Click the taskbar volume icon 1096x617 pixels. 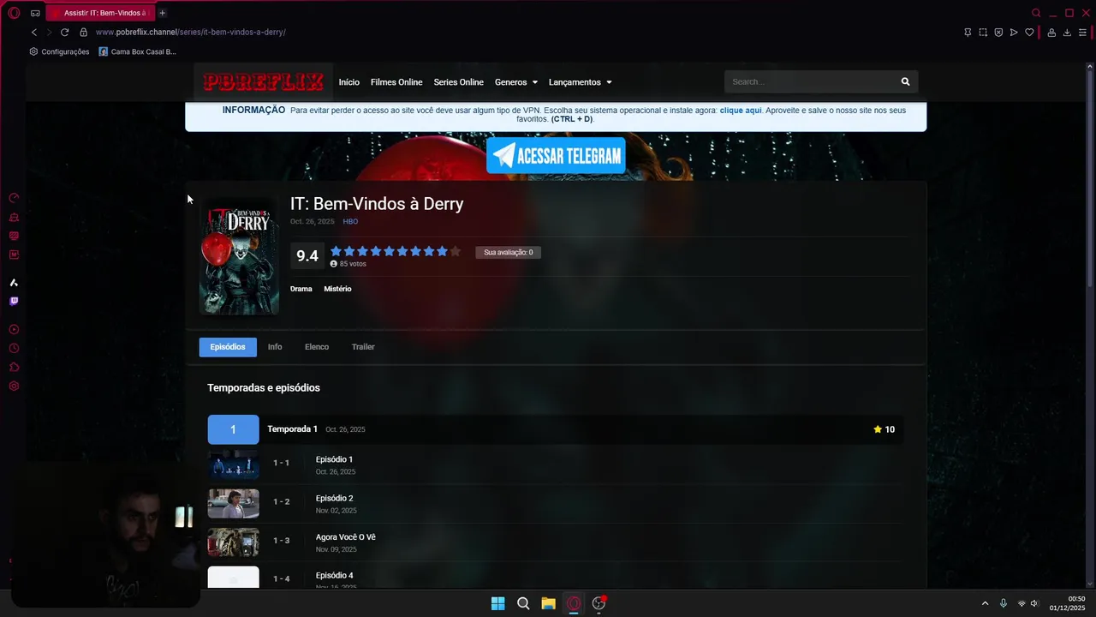click(1034, 603)
